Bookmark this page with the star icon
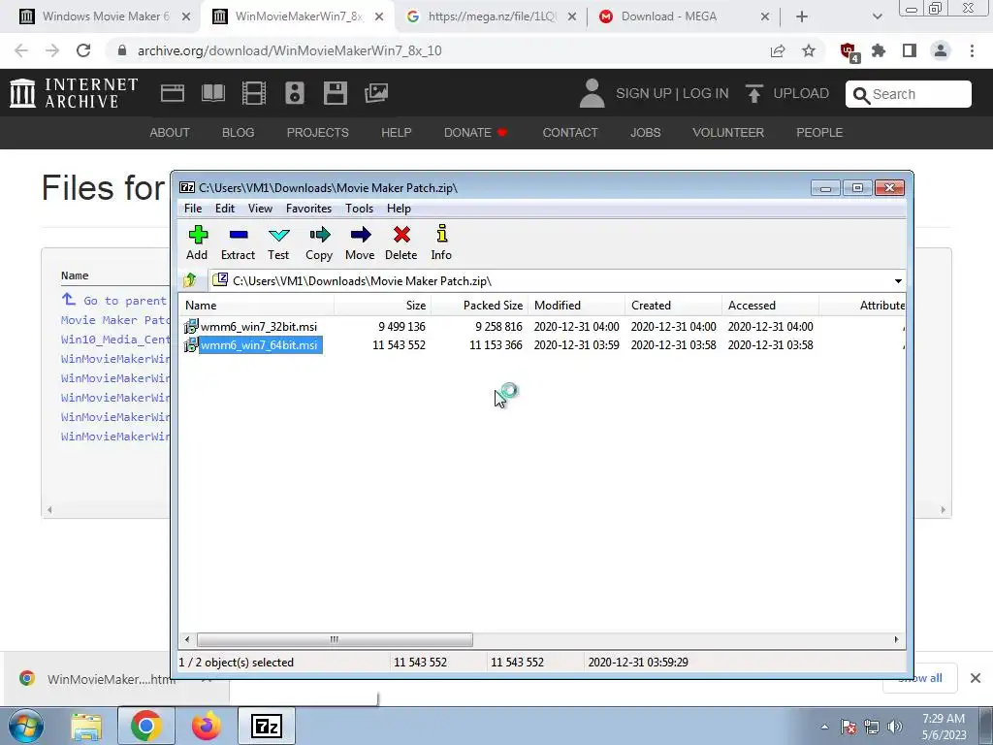 [x=809, y=50]
